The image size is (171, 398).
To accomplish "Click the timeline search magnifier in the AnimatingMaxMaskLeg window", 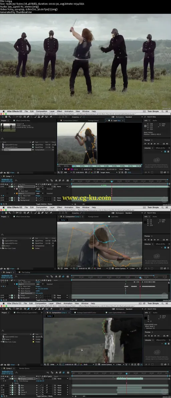I will [x=16, y=180].
